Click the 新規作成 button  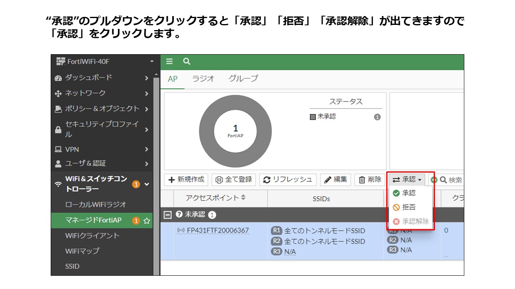point(186,179)
